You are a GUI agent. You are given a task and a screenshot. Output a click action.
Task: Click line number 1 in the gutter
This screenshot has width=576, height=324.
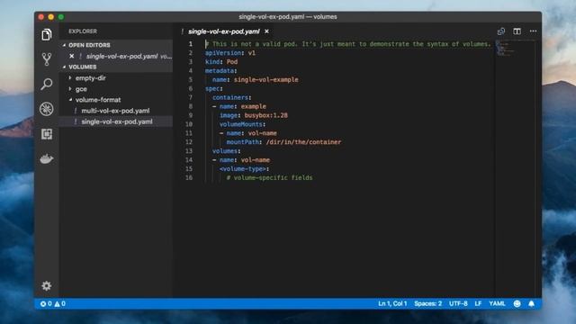190,44
